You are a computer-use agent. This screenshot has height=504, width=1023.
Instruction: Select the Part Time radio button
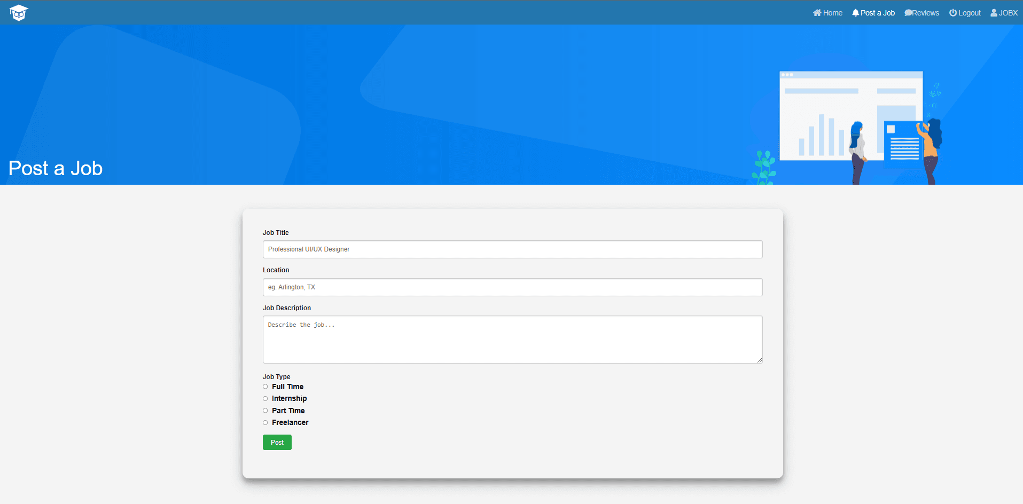point(265,410)
